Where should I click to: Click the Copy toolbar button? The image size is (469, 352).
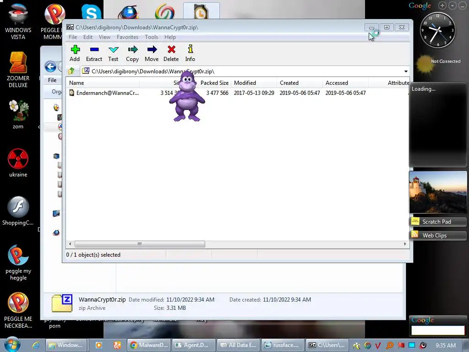tap(132, 53)
